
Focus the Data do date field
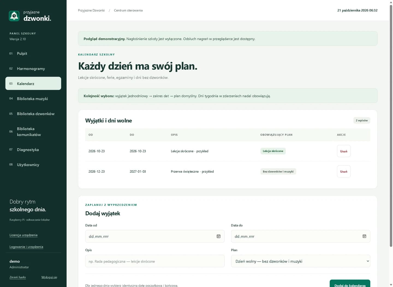pos(300,236)
